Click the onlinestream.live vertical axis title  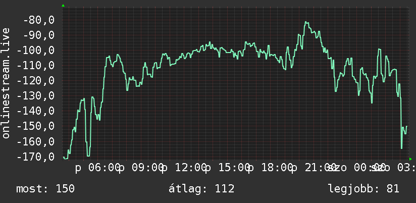pos(6,83)
